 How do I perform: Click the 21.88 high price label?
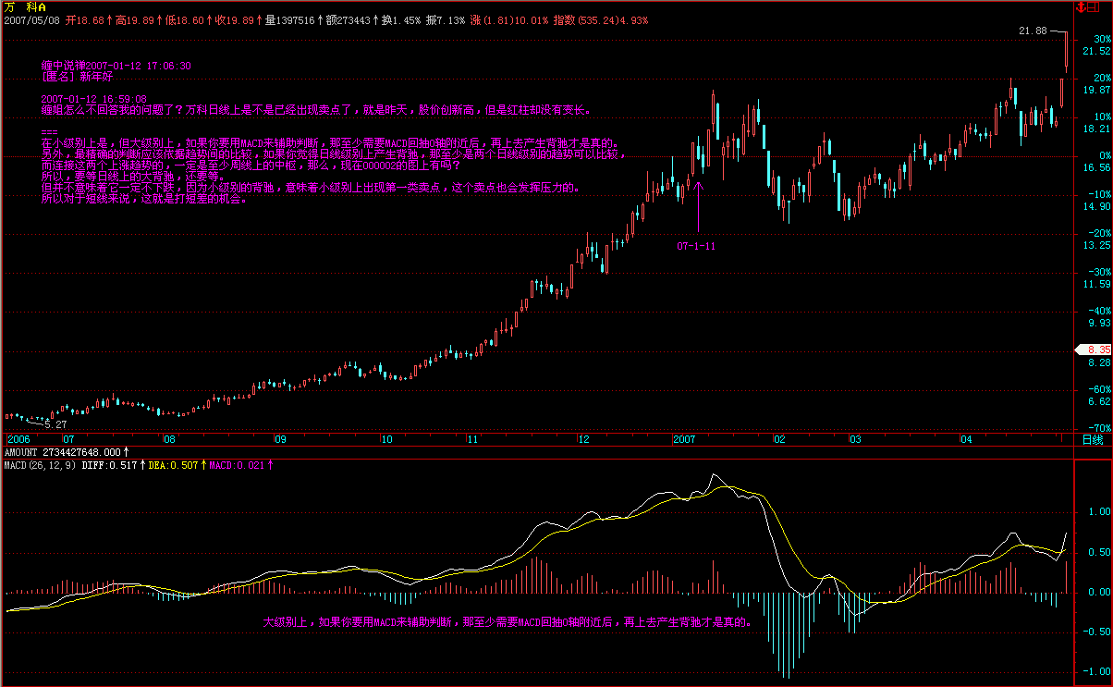pyautogui.click(x=1032, y=31)
